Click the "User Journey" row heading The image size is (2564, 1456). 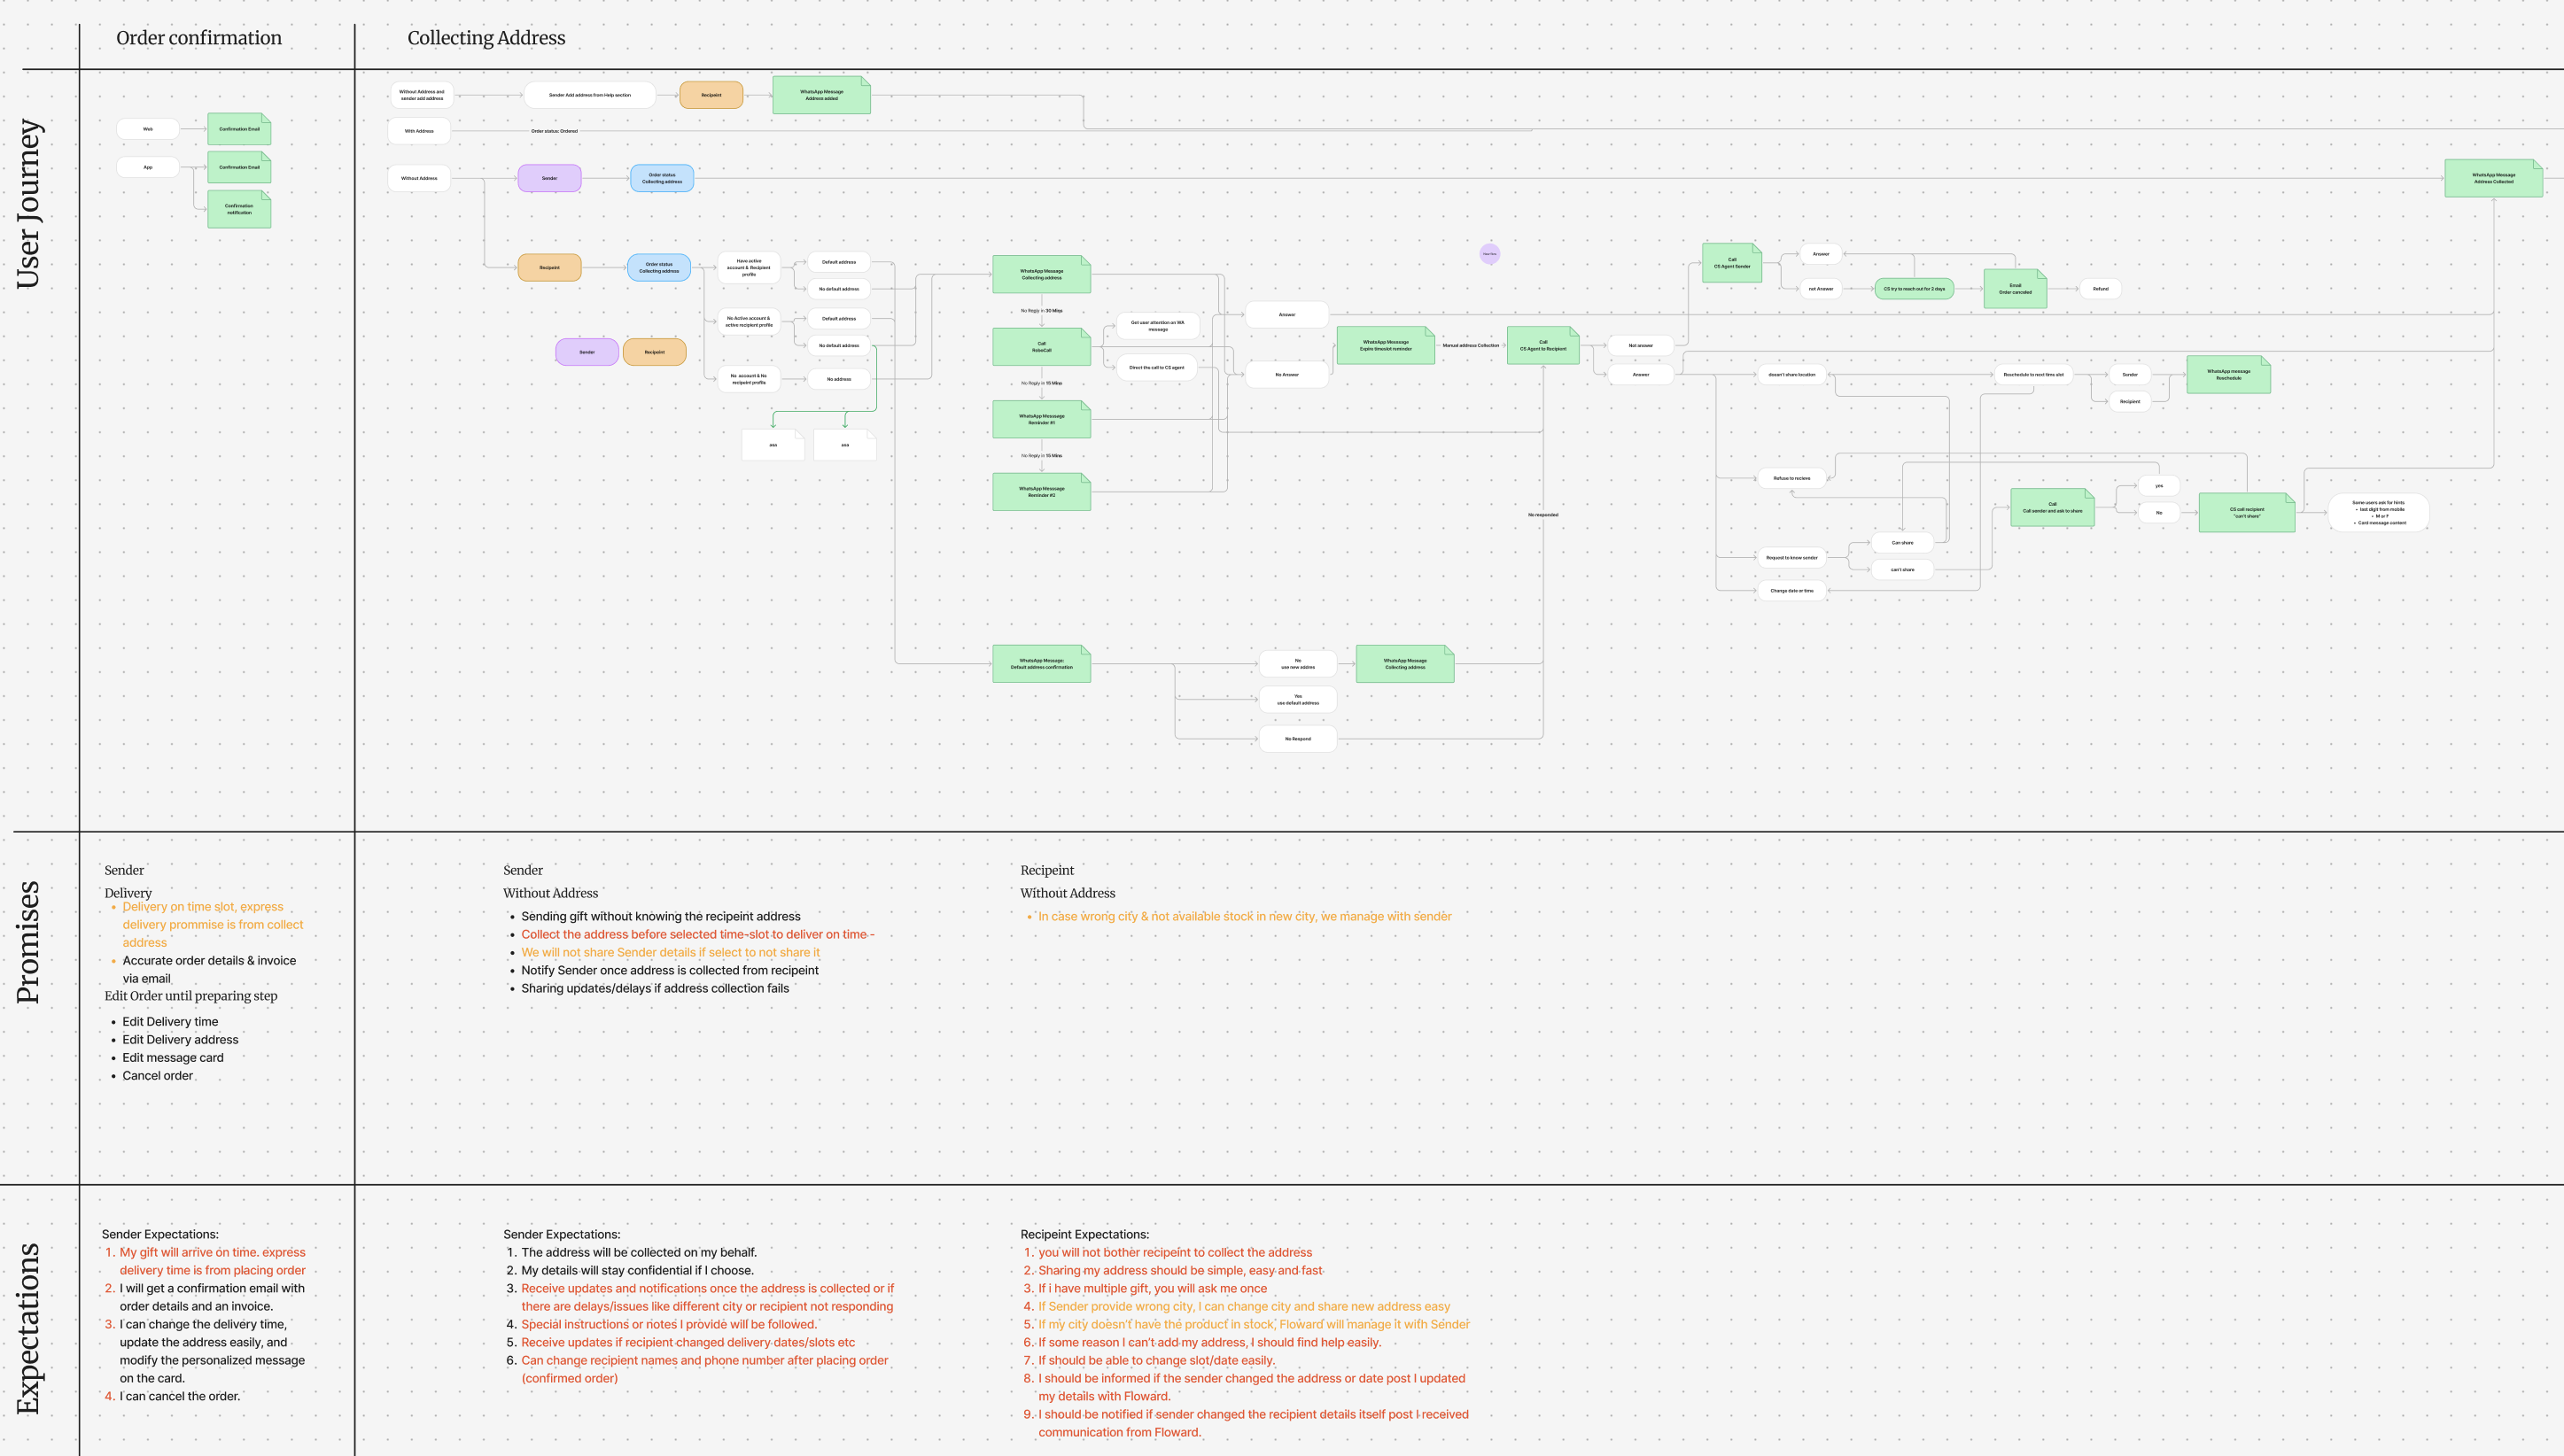(x=29, y=204)
